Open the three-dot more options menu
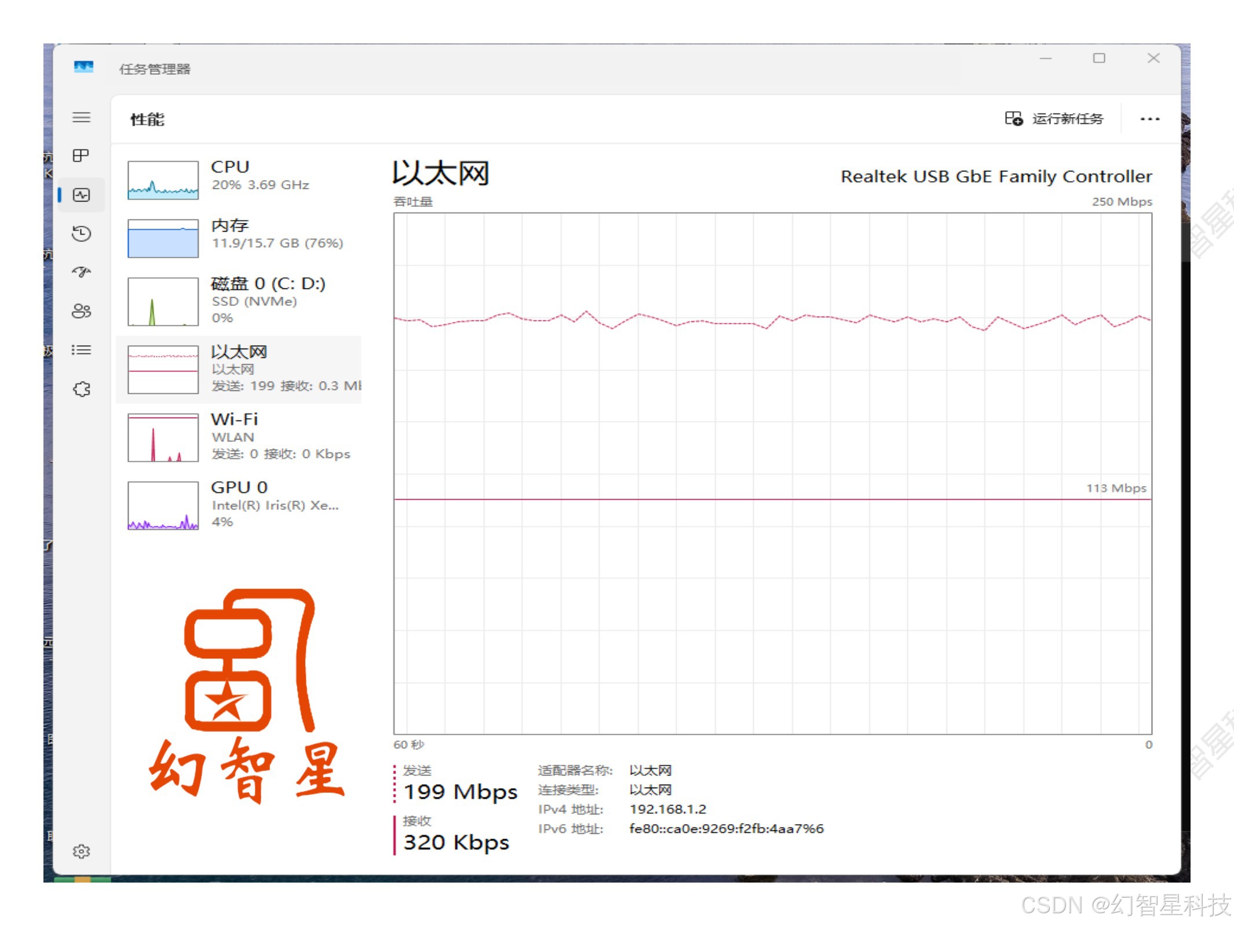 pos(1149,119)
